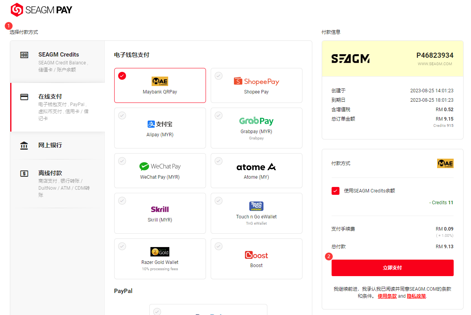Select the WeChat Pay (MYR) radio check
This screenshot has height=315, width=471.
(x=122, y=161)
